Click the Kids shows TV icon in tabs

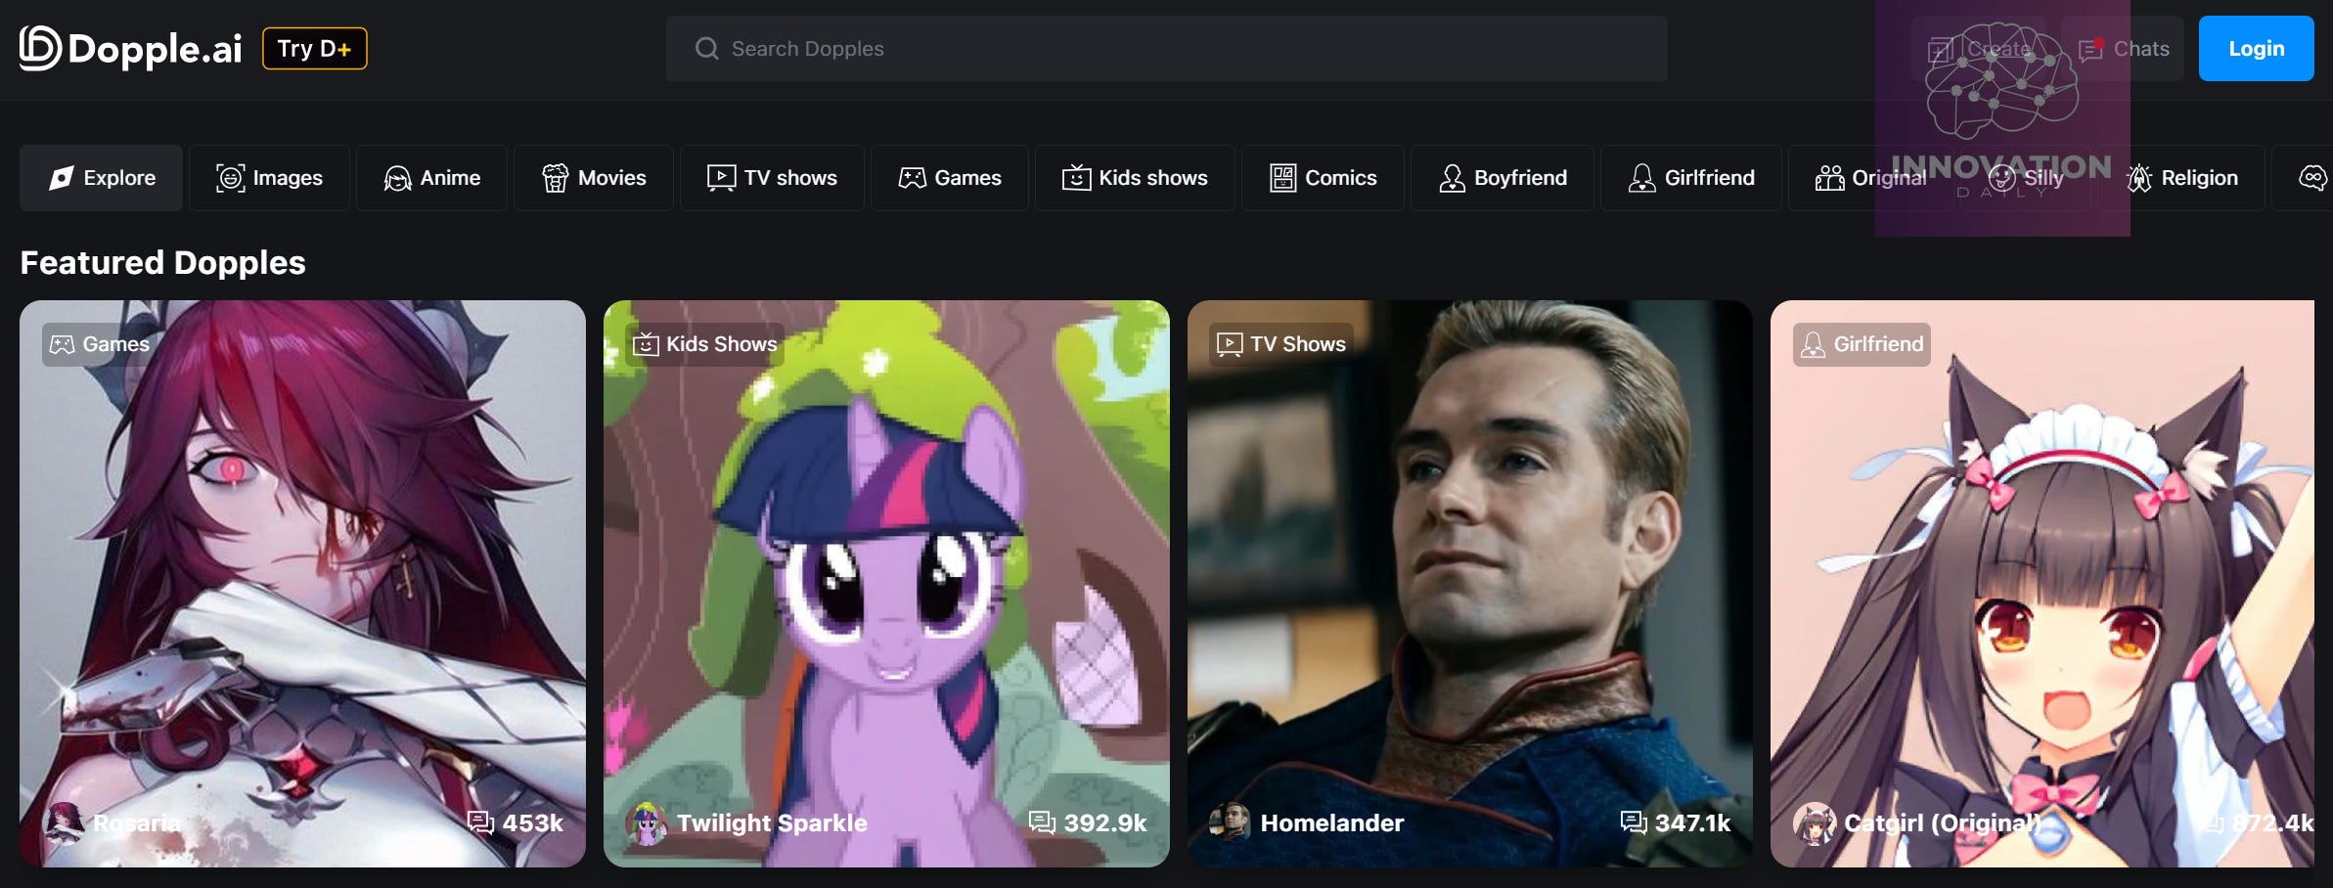pyautogui.click(x=1076, y=178)
